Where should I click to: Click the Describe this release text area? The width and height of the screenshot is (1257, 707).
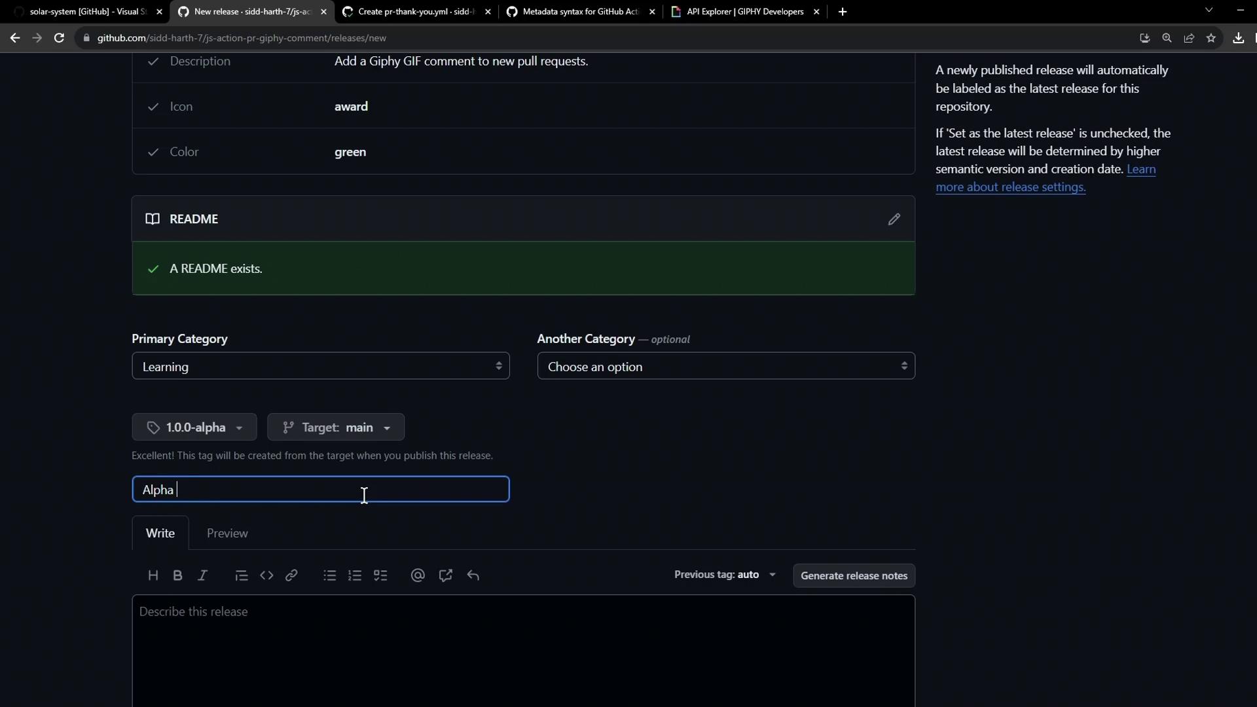pyautogui.click(x=522, y=648)
